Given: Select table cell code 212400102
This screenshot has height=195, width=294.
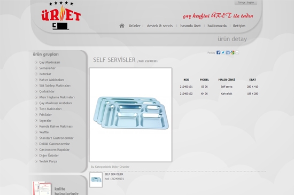Looking at the screenshot, I should (x=186, y=93).
